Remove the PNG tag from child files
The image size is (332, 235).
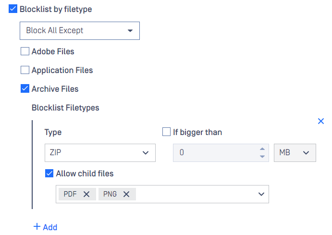tap(126, 194)
